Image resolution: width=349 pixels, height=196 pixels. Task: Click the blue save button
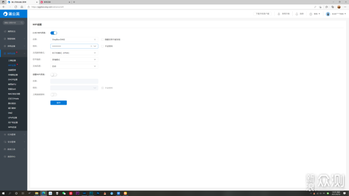pos(59,103)
